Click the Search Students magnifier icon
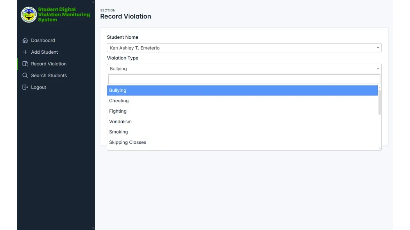410x230 pixels. (x=25, y=75)
